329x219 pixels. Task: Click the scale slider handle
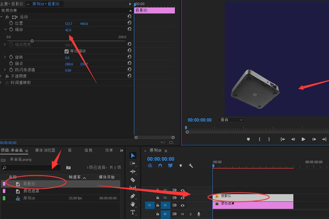click(32, 41)
